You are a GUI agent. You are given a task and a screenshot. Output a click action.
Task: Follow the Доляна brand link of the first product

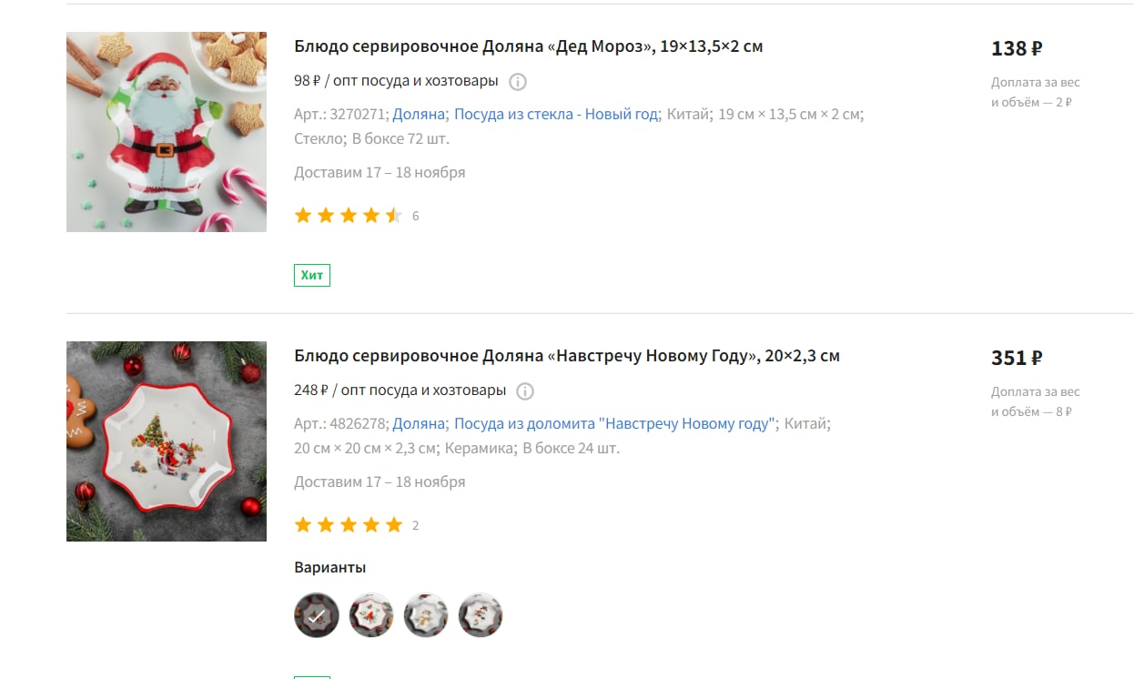(419, 115)
